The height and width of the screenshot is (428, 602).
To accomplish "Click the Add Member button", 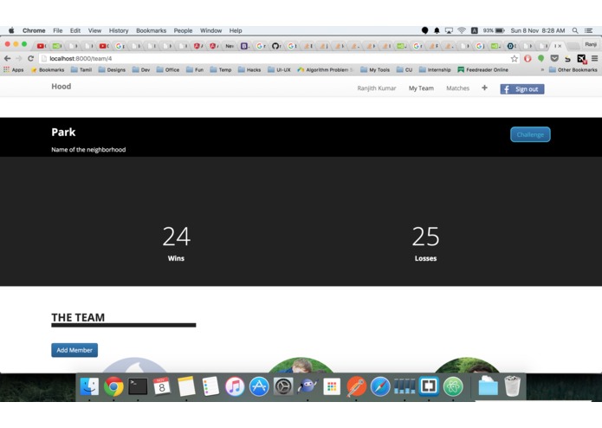I will [74, 350].
